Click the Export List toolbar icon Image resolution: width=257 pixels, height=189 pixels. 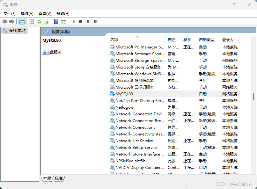(x=46, y=21)
